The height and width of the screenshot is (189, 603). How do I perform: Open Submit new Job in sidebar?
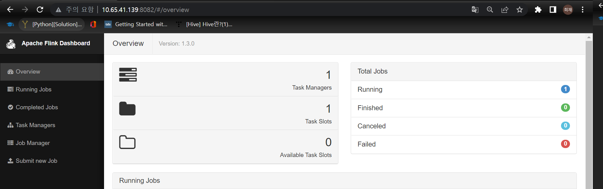[52, 161]
